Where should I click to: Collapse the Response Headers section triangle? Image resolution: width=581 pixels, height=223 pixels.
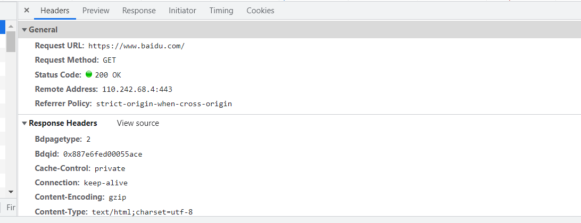(24, 123)
